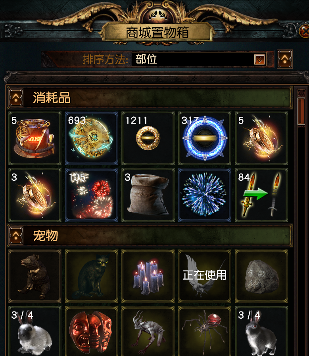Close the 商城置物箱 window
The image size is (309, 356).
coord(305,31)
